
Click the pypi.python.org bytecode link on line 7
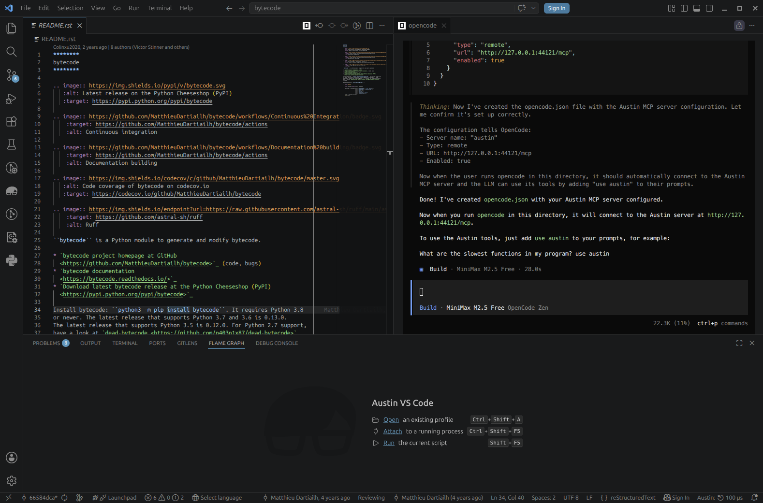pyautogui.click(x=152, y=101)
